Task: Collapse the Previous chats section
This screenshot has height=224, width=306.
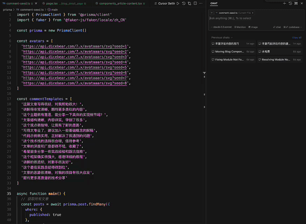Action: point(222,37)
